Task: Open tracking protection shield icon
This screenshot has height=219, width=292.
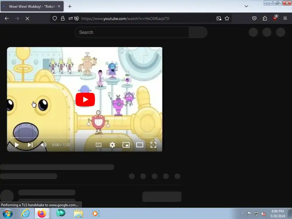Action: [54, 19]
